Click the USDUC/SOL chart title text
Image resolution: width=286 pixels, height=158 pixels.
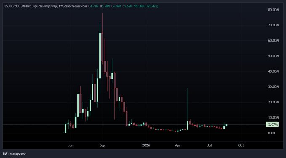pos(46,6)
